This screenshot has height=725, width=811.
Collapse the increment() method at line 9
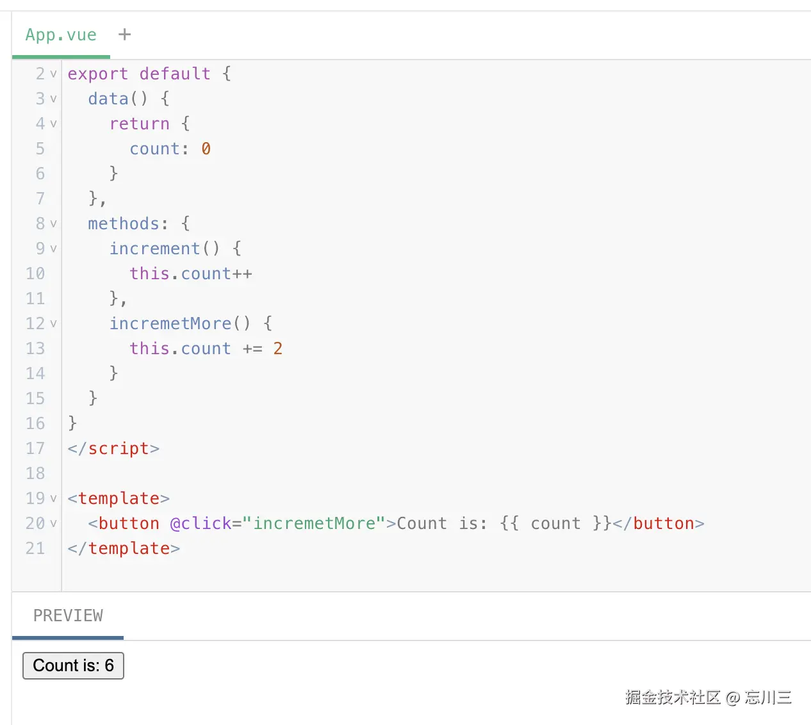tap(53, 249)
